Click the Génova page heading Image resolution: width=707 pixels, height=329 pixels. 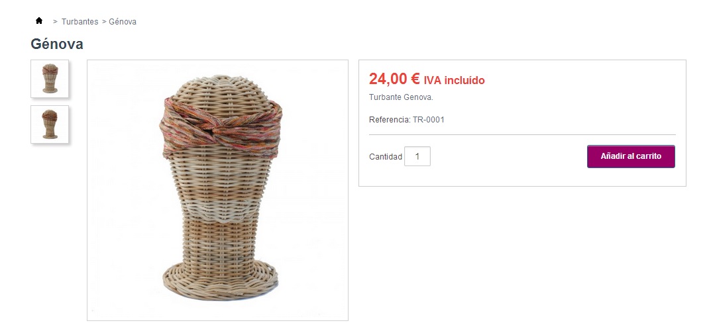[x=57, y=44]
